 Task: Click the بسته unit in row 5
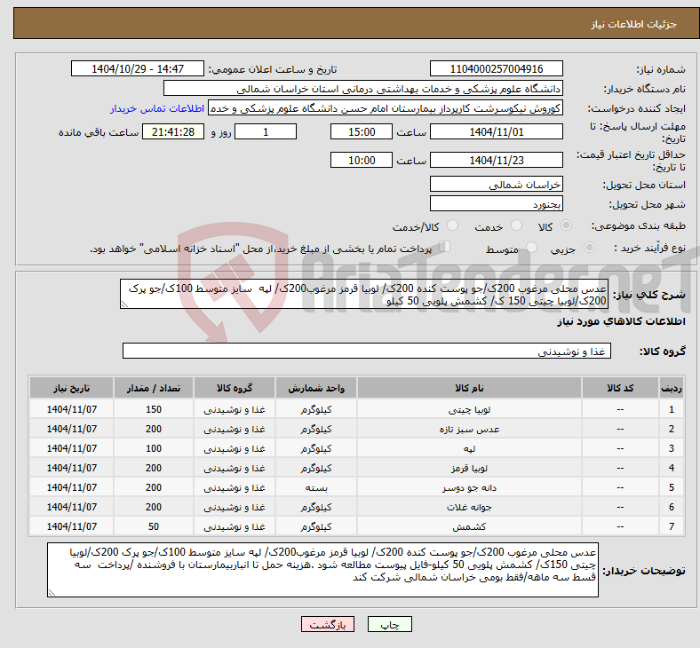pos(316,488)
